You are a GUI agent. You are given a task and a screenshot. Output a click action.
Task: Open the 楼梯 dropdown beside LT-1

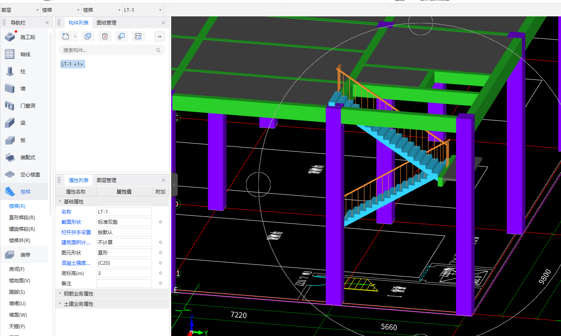tap(102, 10)
